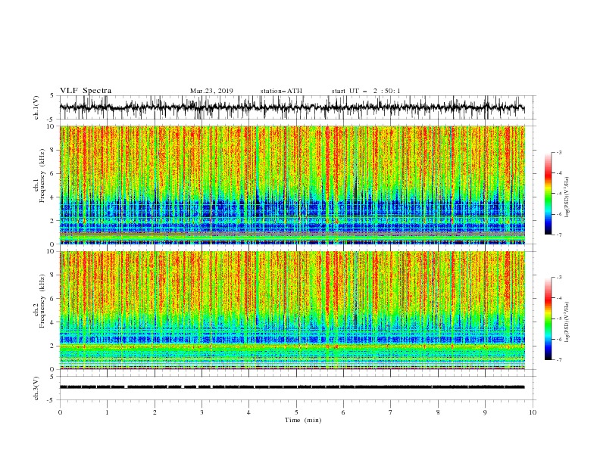This screenshot has width=600, height=463.
Task: Click the "-3" label on ch.1 color bar
Action: pyautogui.click(x=558, y=152)
